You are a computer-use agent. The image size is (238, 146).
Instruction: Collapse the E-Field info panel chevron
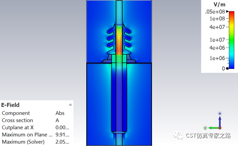(x=70, y=105)
